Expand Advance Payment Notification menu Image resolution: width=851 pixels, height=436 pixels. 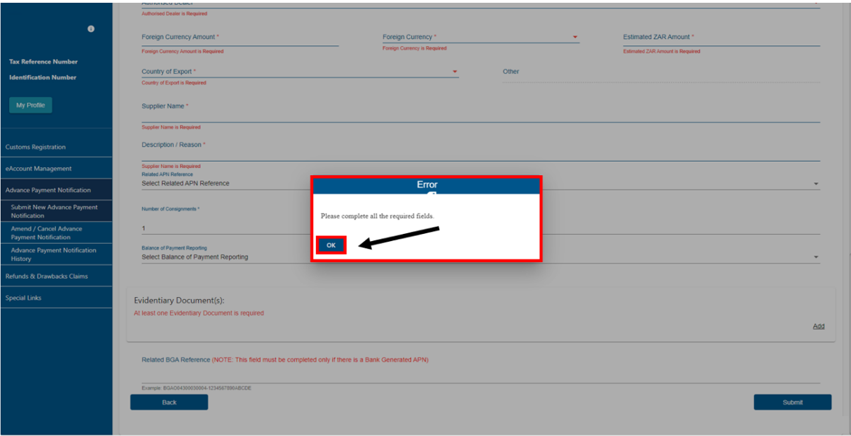click(48, 190)
